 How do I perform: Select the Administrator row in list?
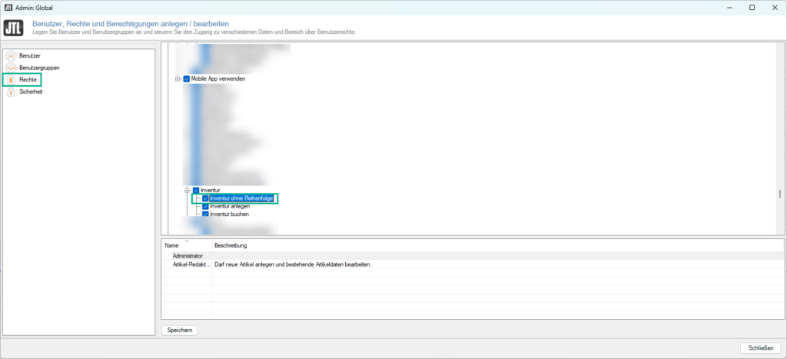pos(188,255)
